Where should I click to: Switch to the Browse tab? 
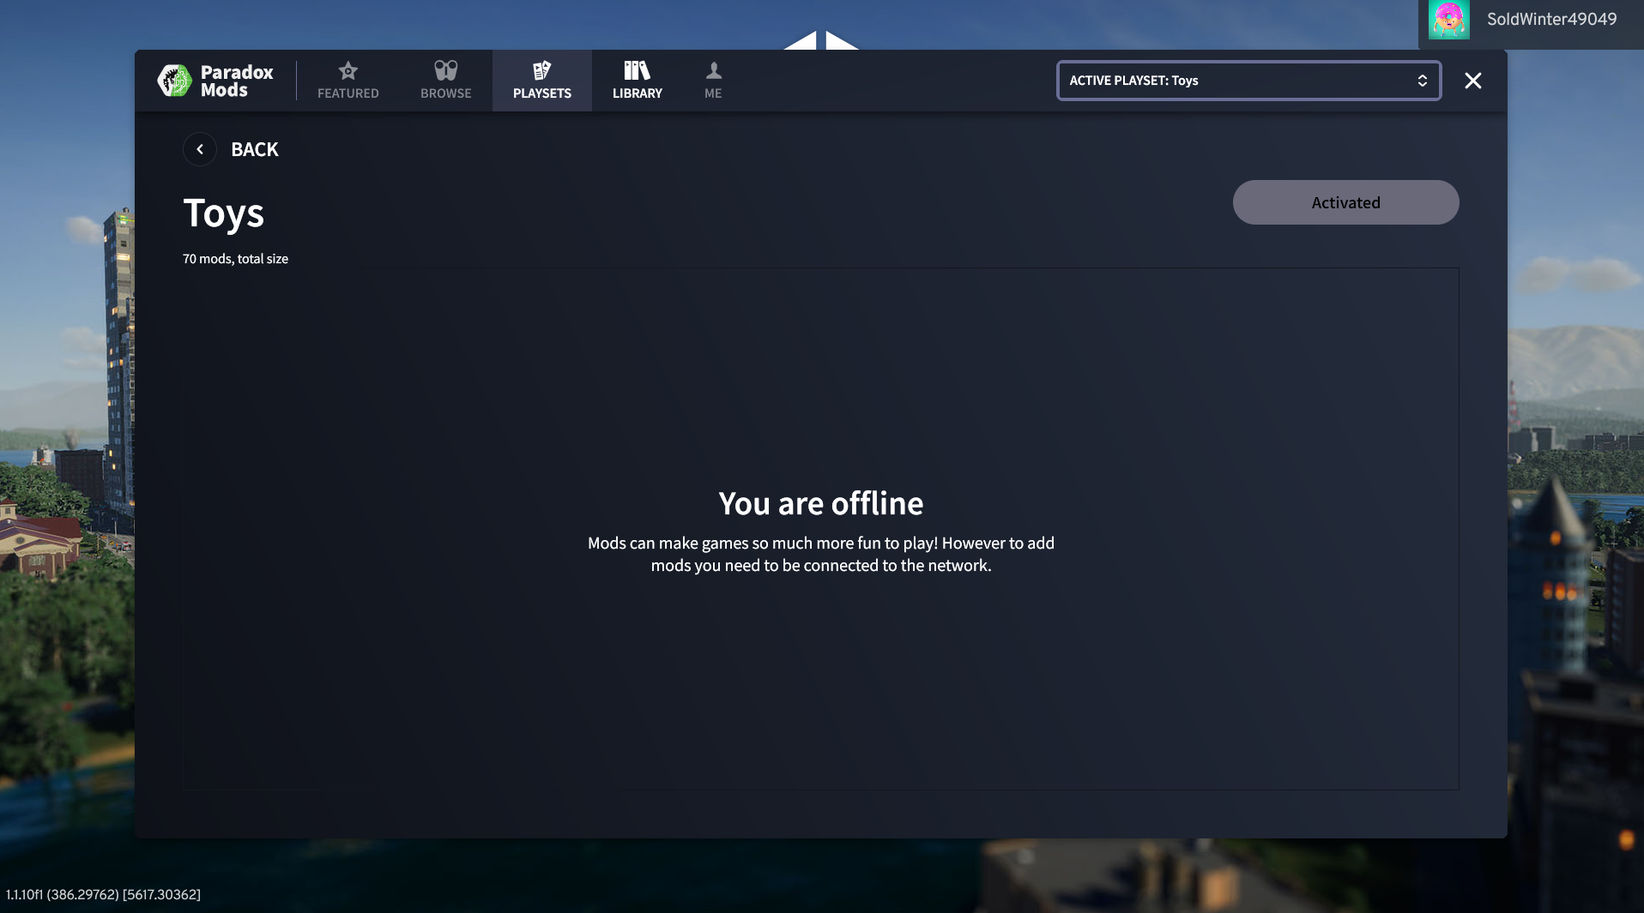(x=445, y=81)
